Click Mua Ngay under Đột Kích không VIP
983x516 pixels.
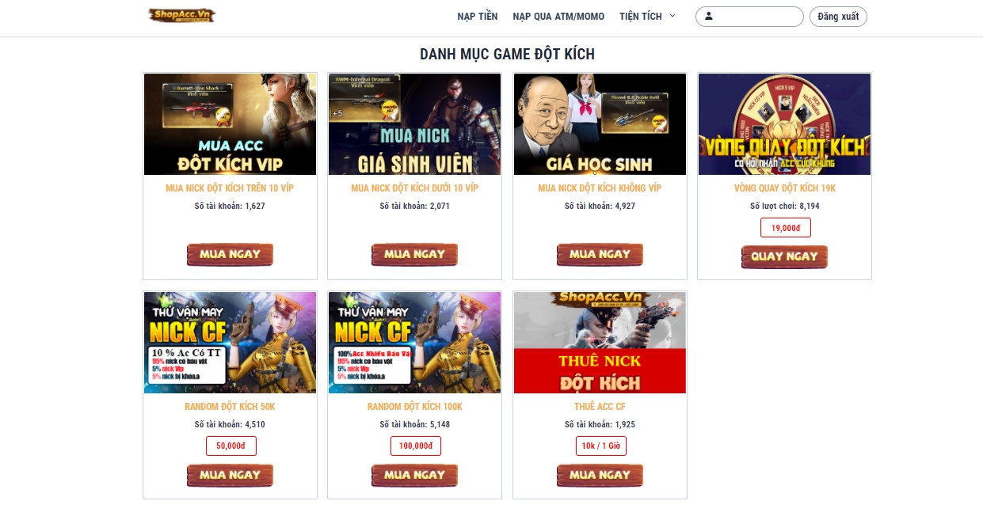[600, 255]
